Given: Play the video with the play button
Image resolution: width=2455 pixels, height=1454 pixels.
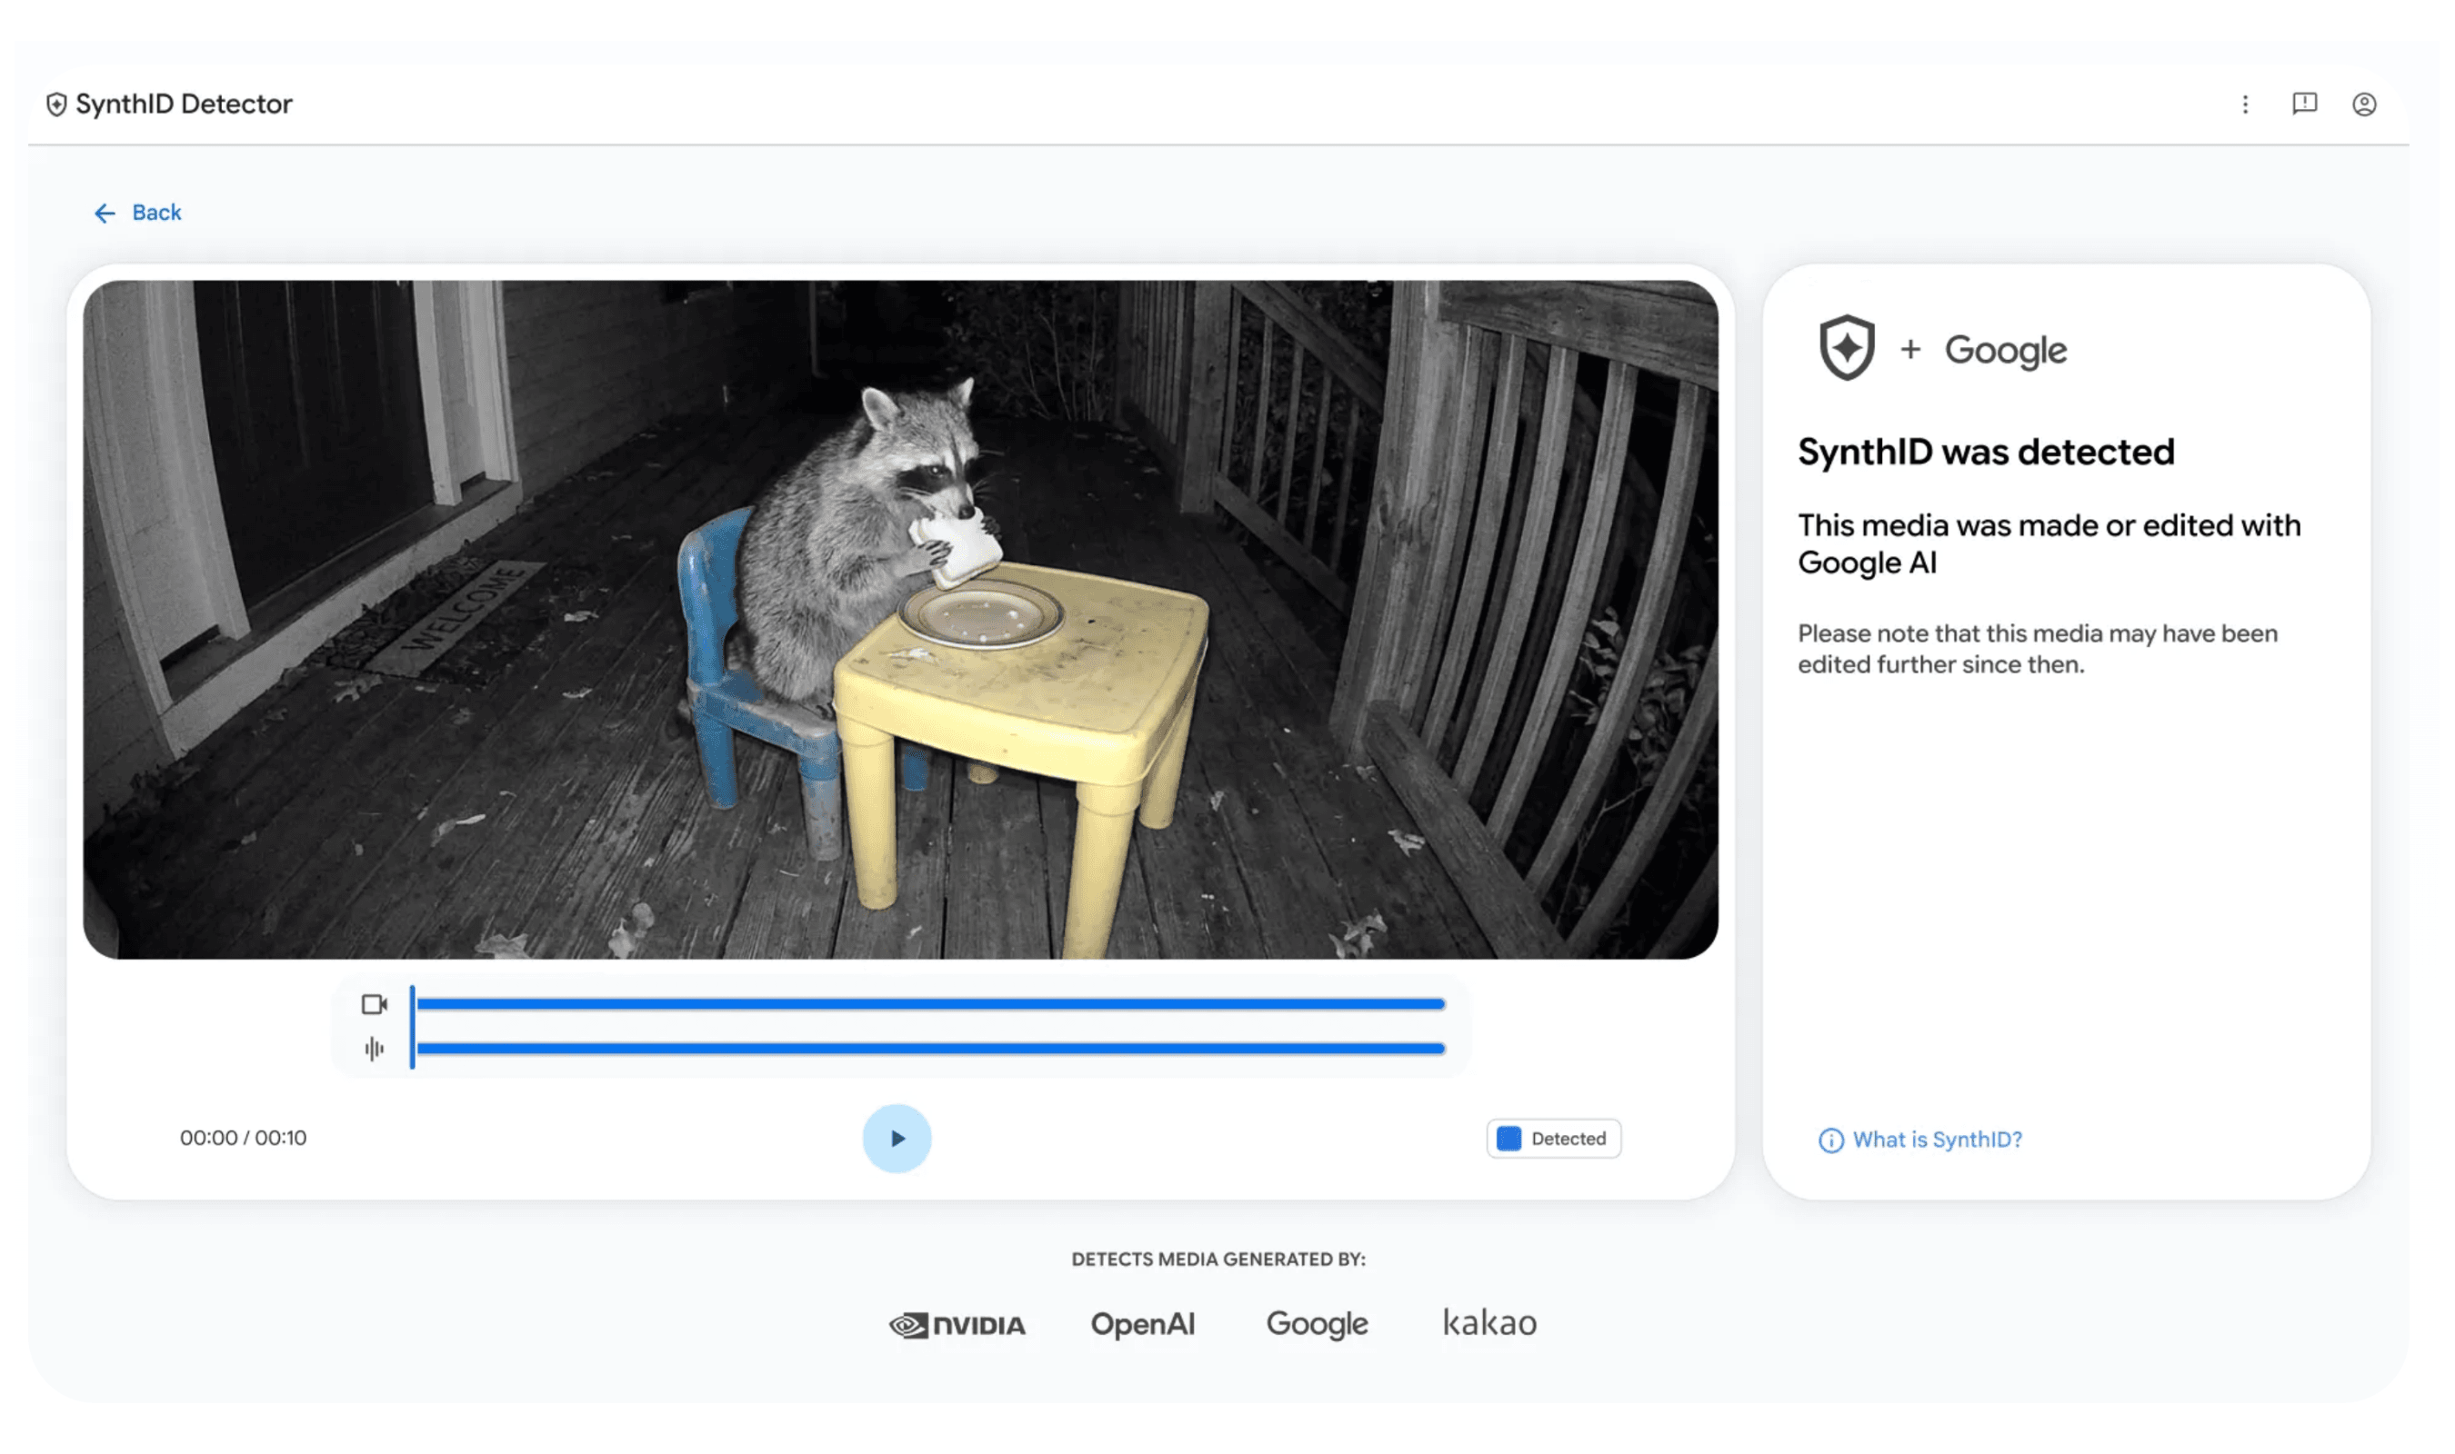Looking at the screenshot, I should click(897, 1139).
